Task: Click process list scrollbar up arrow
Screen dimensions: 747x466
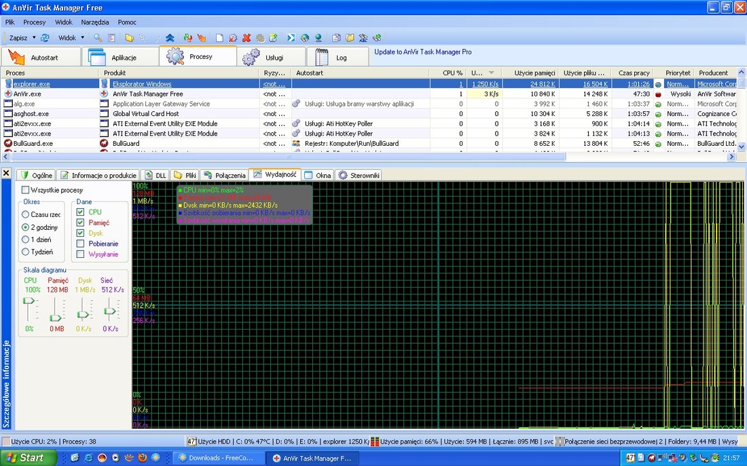Action: [x=742, y=73]
